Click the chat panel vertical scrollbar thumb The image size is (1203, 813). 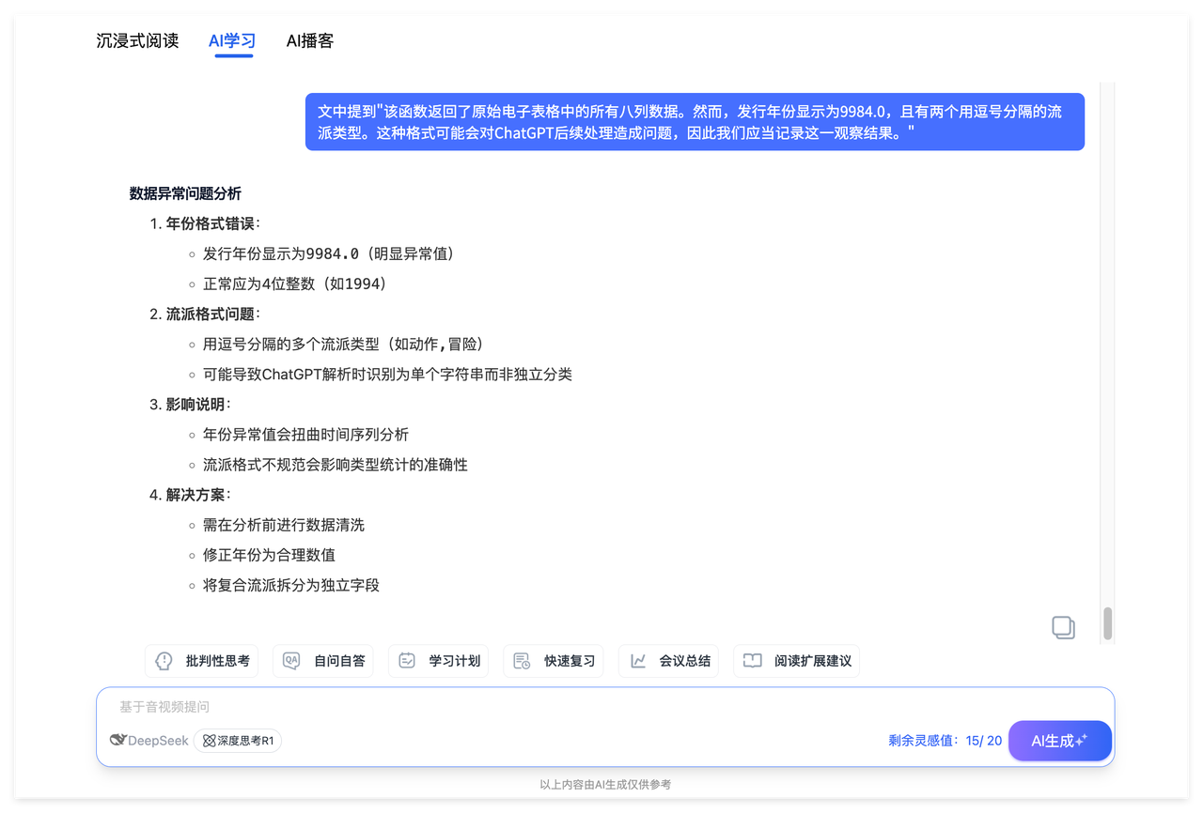pyautogui.click(x=1108, y=623)
